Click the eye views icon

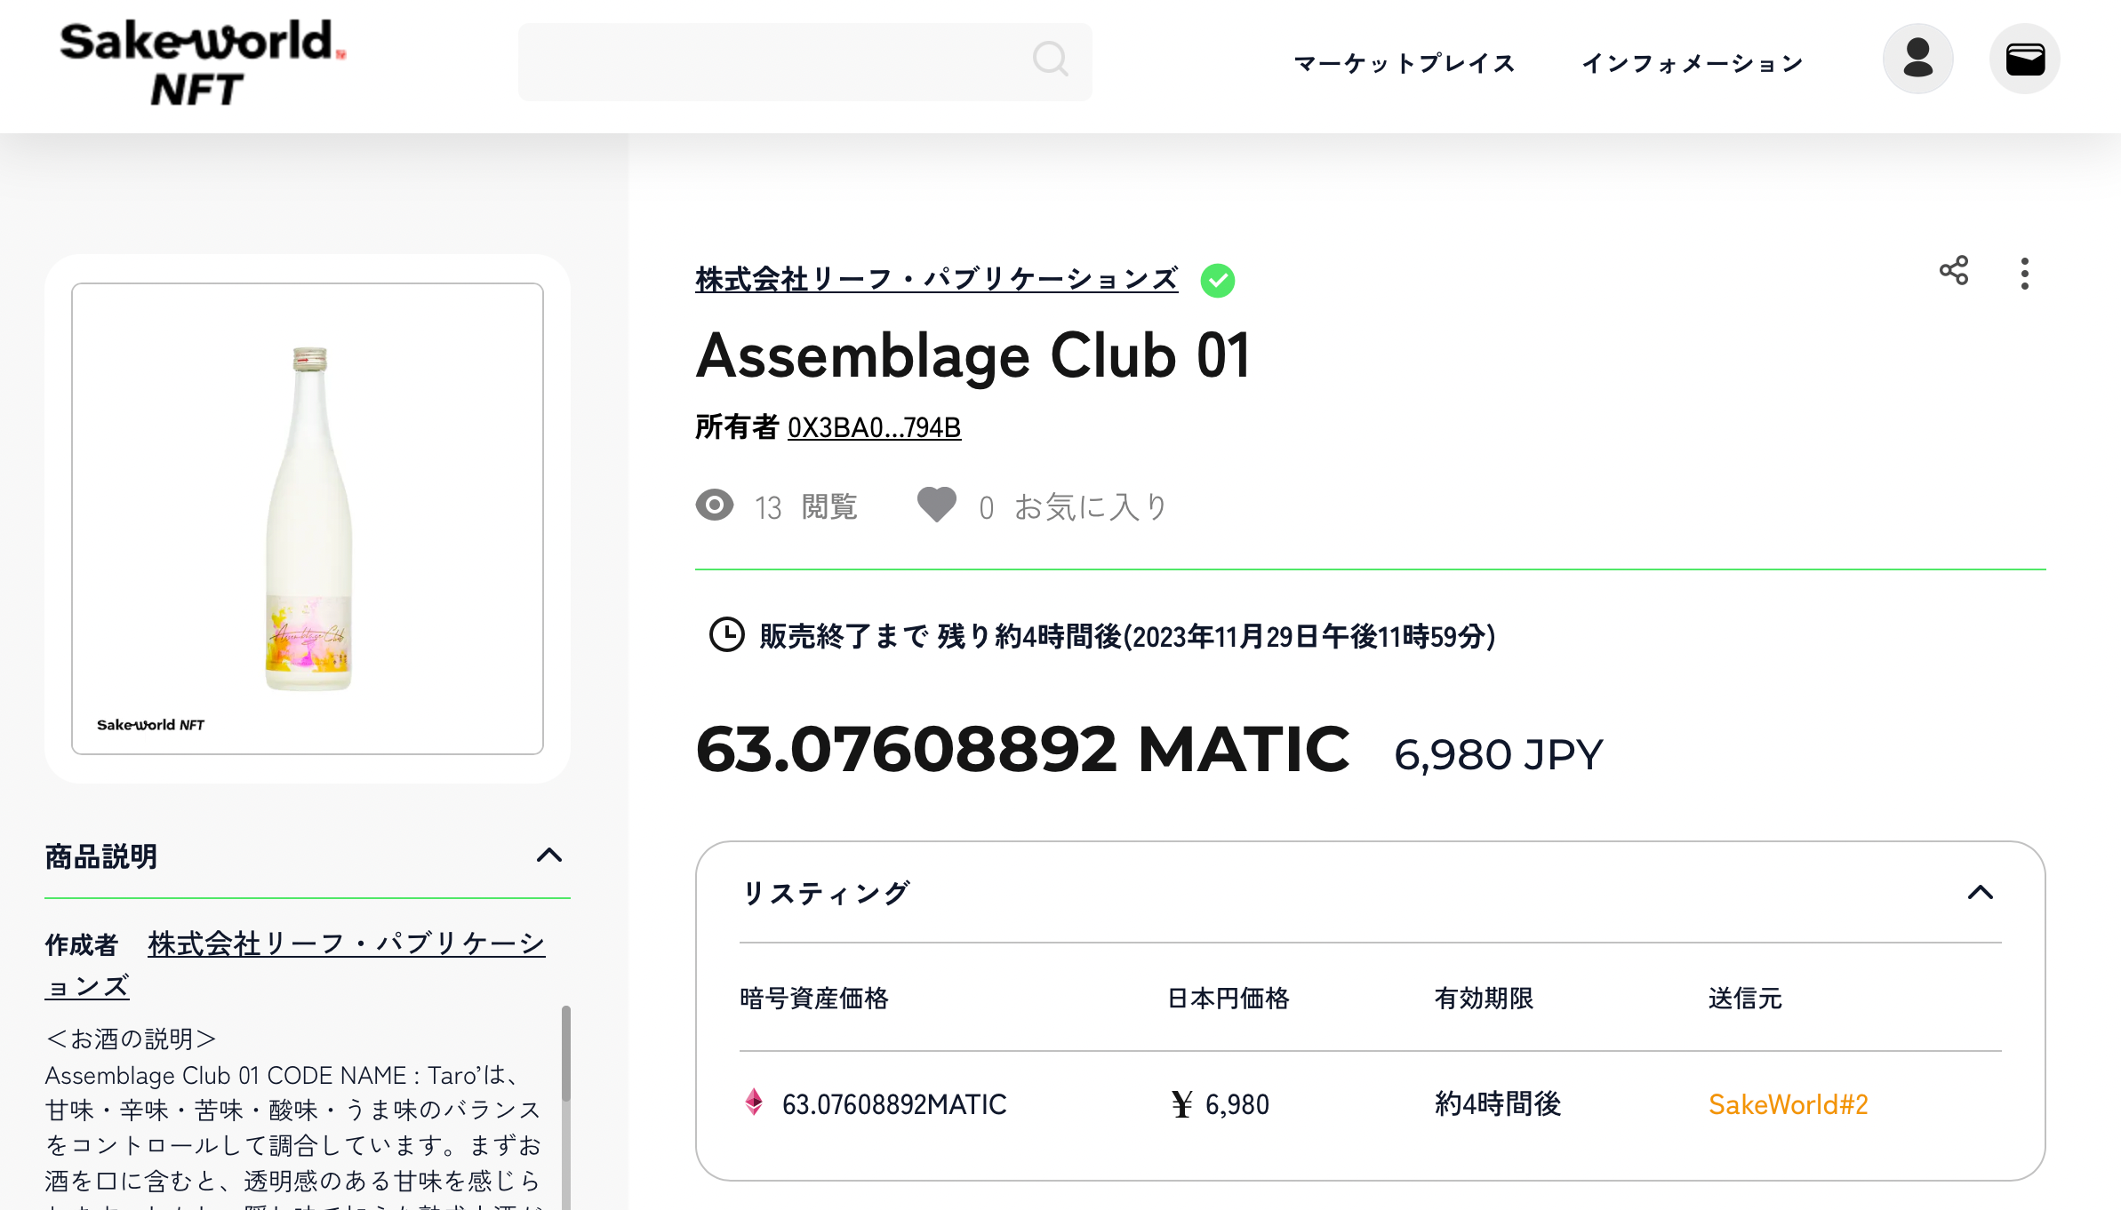coord(714,505)
